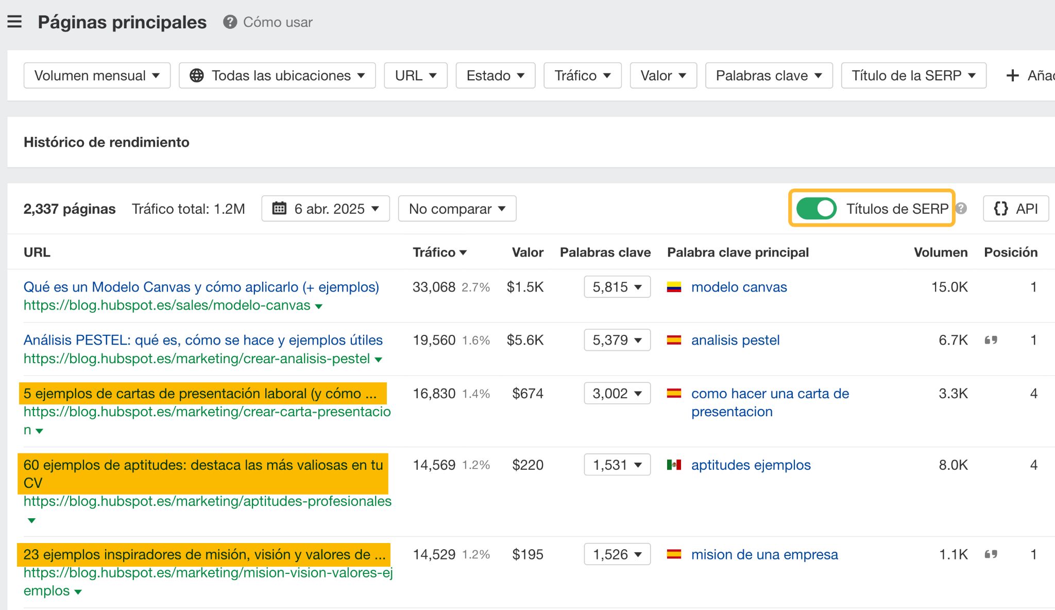Screen dimensions: 1055x610
Task: Click the help icon next to "Cómo usar"
Action: point(230,22)
